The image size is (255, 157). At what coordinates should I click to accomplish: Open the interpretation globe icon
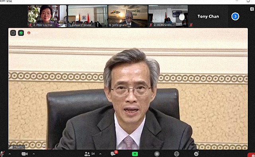tap(177, 154)
